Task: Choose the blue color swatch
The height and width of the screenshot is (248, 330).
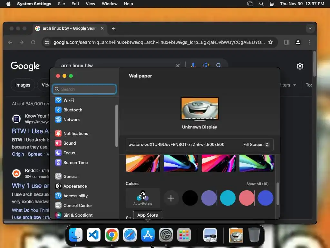Action: pyautogui.click(x=266, y=198)
